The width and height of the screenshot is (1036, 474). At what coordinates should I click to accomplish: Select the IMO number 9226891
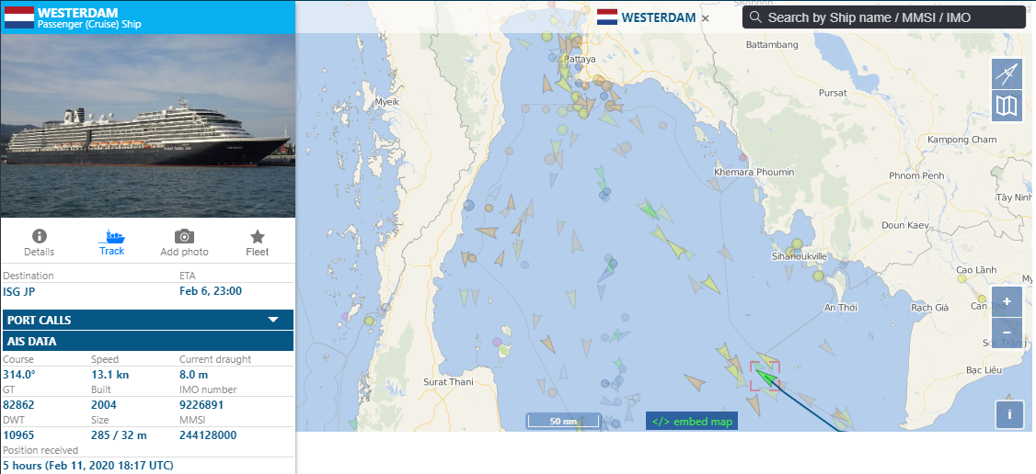pyautogui.click(x=201, y=405)
